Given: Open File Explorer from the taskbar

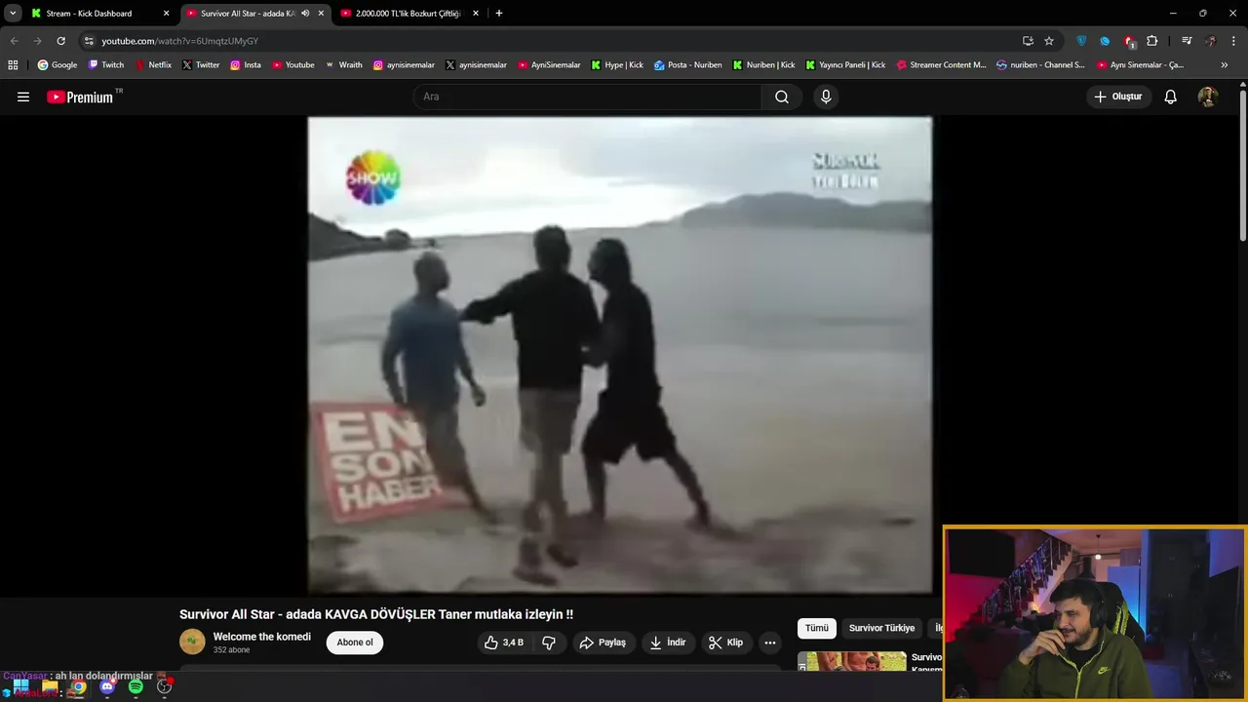Looking at the screenshot, I should [50, 687].
